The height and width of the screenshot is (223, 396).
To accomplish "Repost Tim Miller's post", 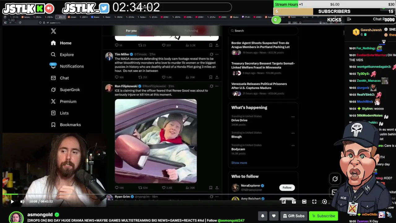I will (x=143, y=77).
